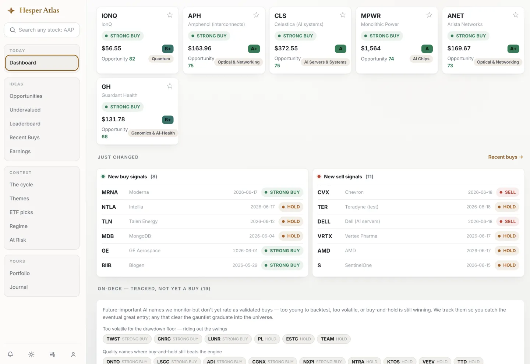The height and width of the screenshot is (364, 530).
Task: Click the LUNR STRONG BUY chip
Action: 228,339
